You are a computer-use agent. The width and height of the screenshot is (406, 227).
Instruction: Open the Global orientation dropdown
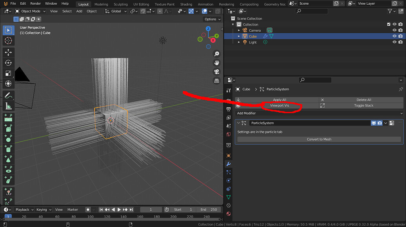[x=116, y=11]
